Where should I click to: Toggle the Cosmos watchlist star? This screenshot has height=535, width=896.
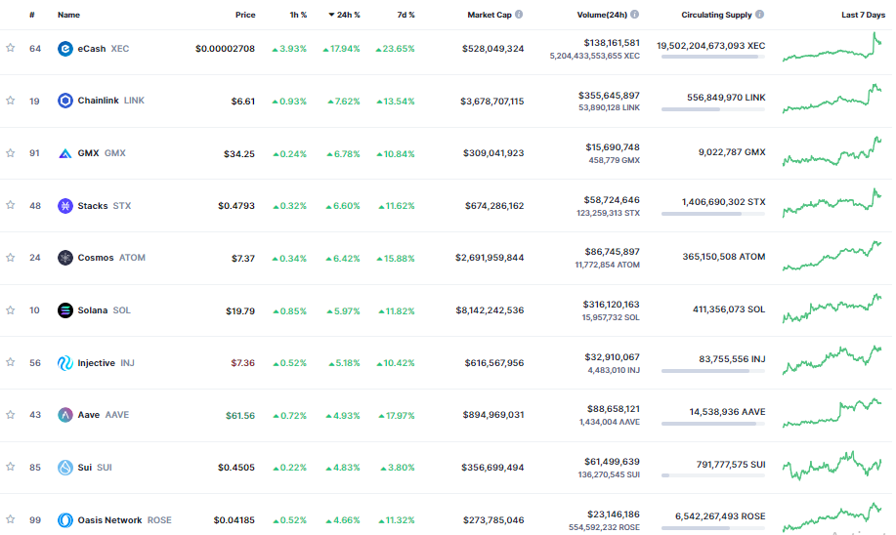[x=11, y=258]
